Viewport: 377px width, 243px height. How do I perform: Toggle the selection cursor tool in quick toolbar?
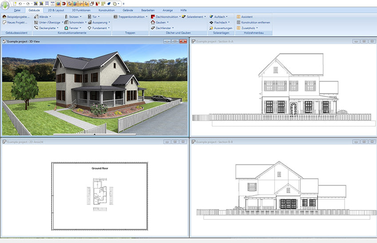pos(86,4)
